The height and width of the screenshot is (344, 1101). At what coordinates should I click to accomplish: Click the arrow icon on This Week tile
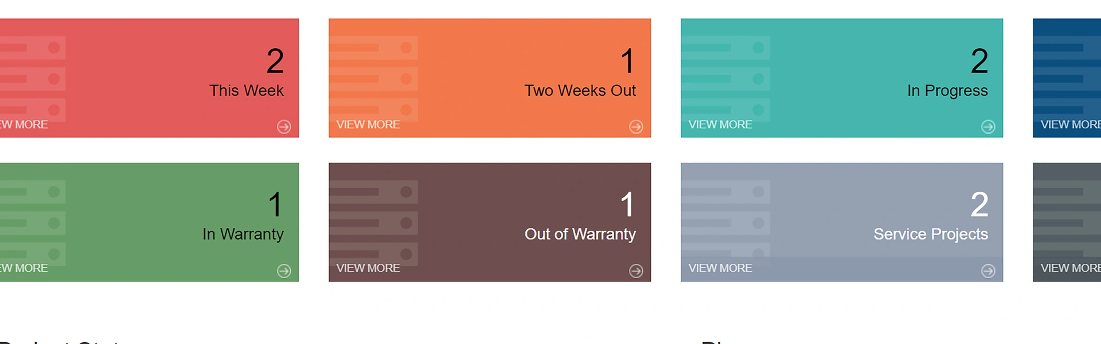coord(284,127)
